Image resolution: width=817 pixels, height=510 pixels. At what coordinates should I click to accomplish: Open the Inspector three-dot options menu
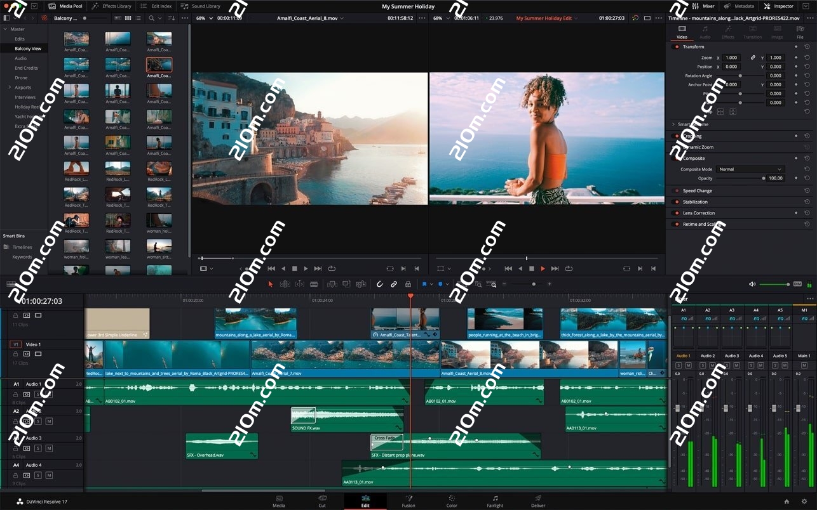pyautogui.click(x=810, y=18)
